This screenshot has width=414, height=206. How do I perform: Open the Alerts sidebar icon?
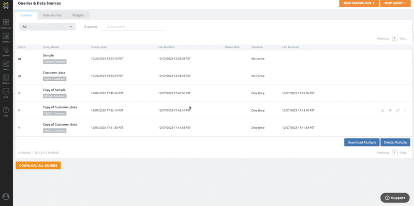(6, 65)
